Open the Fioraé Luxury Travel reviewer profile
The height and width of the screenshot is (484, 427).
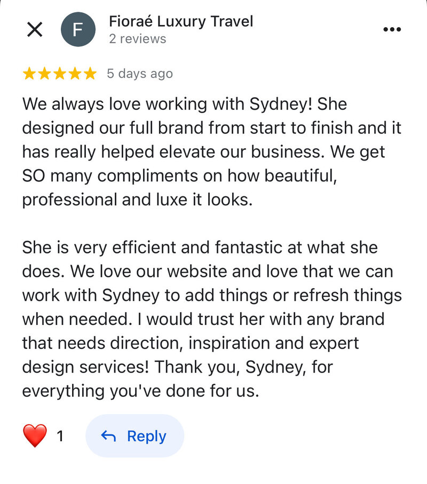point(181,21)
